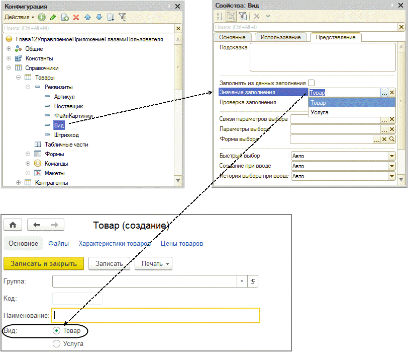409x354 pixels.
Task: Click the alphabetical sort icon in Properties toolbar
Action: tap(220, 16)
